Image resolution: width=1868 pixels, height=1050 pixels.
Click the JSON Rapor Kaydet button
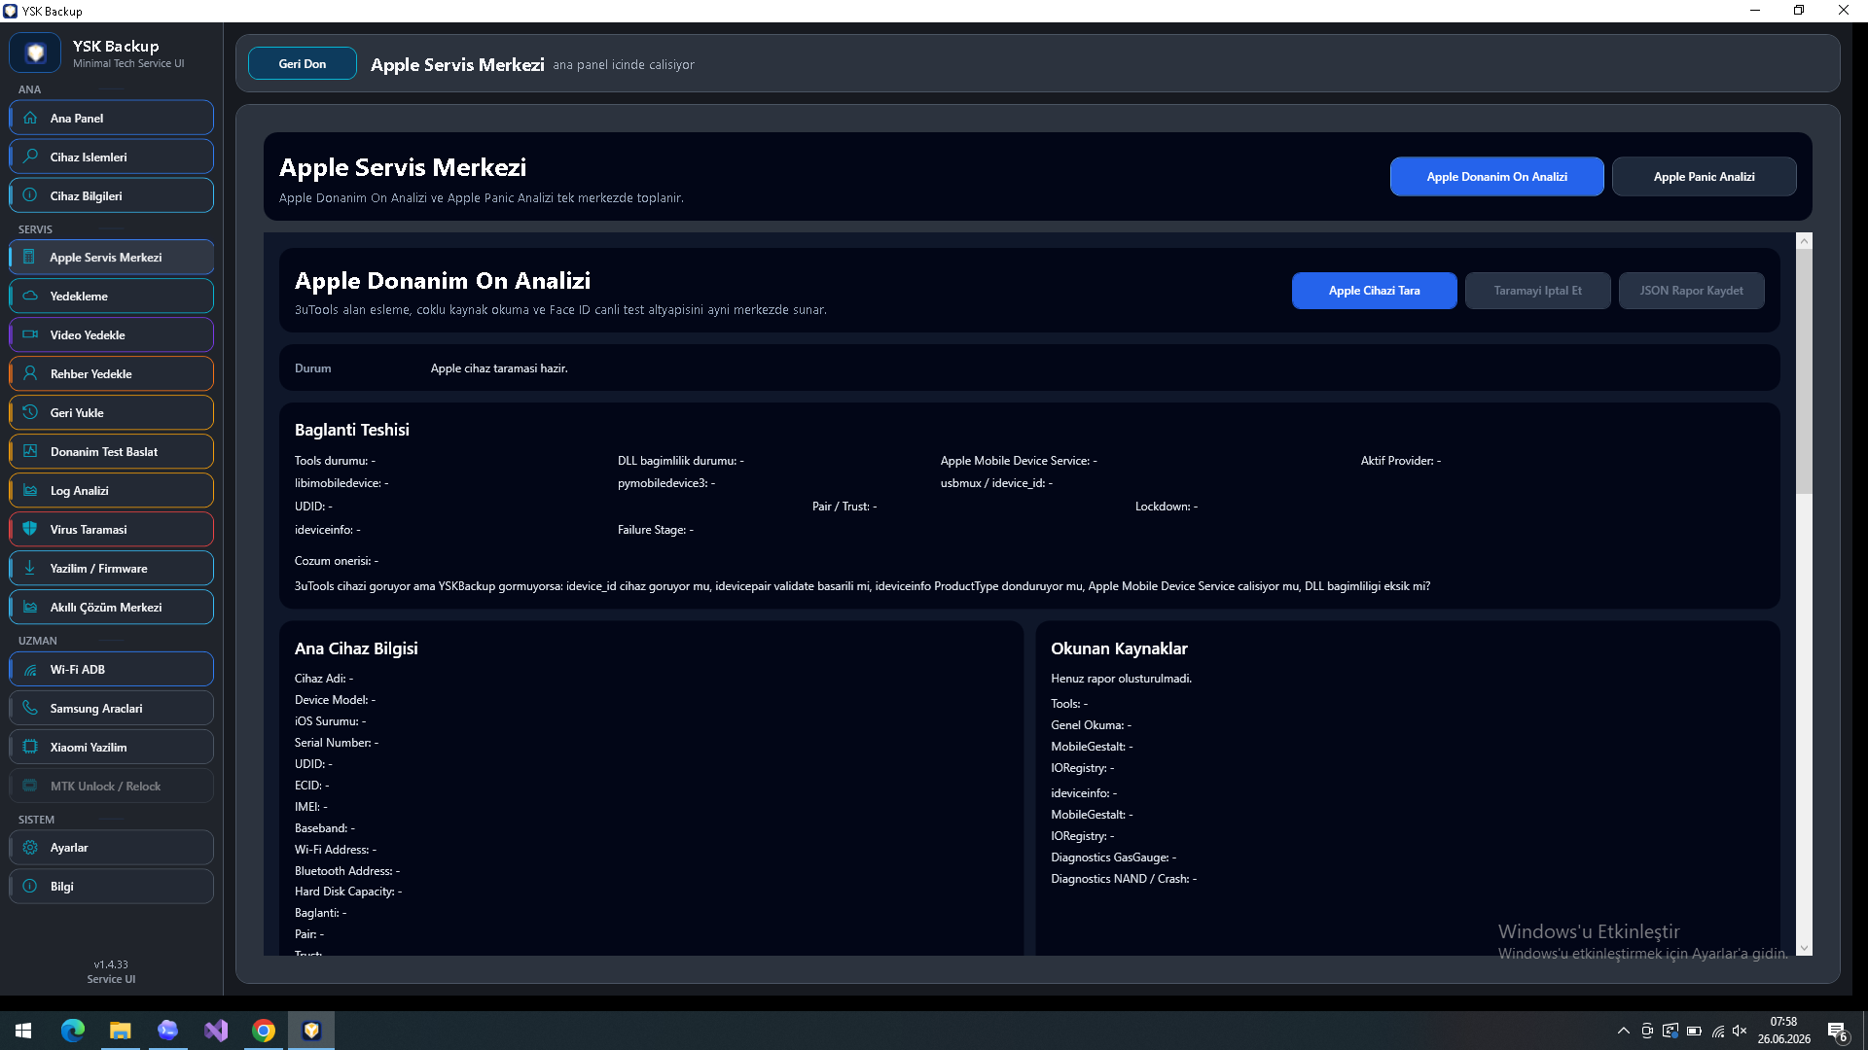tap(1691, 291)
